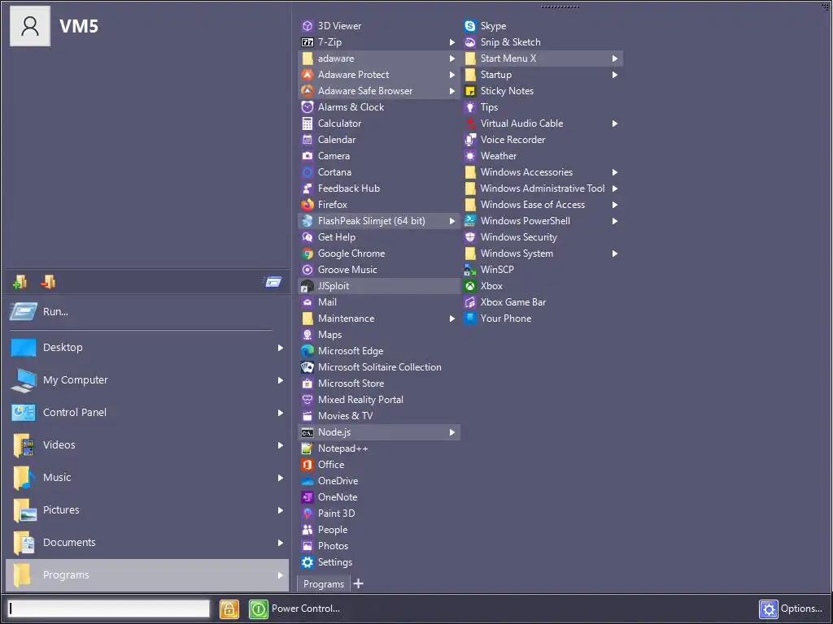833x624 pixels.
Task: Expand the Start Menu X folder arrow
Action: [615, 58]
